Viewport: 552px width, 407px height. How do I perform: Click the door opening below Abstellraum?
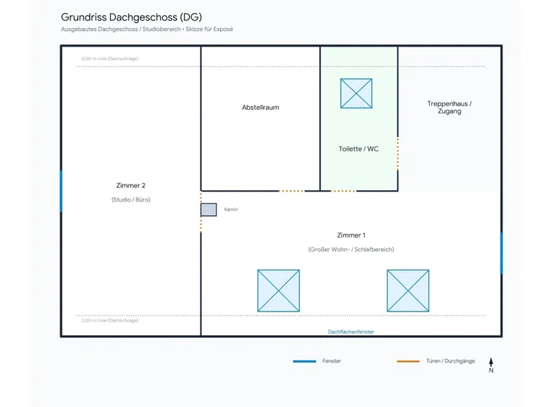tap(292, 191)
